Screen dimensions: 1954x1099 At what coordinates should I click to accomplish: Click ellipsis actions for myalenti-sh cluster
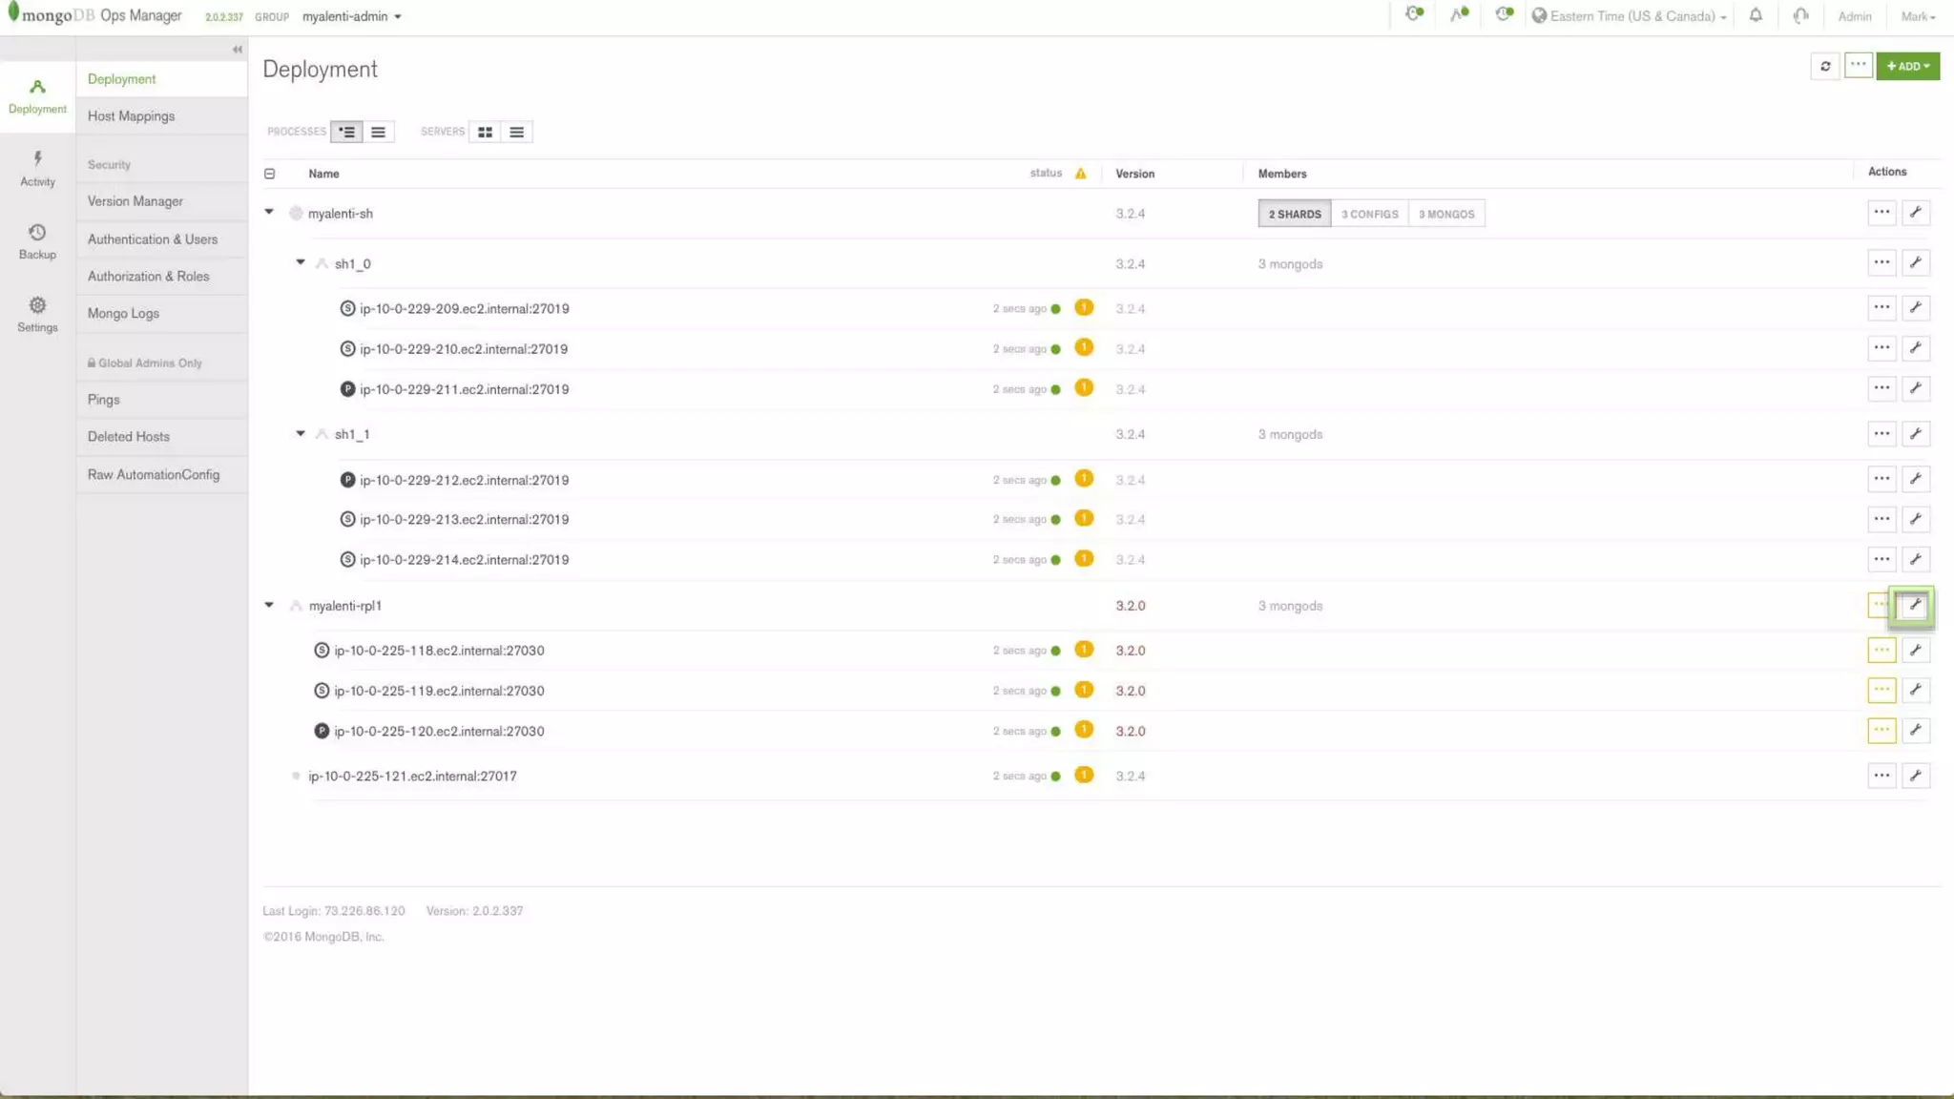1881,213
